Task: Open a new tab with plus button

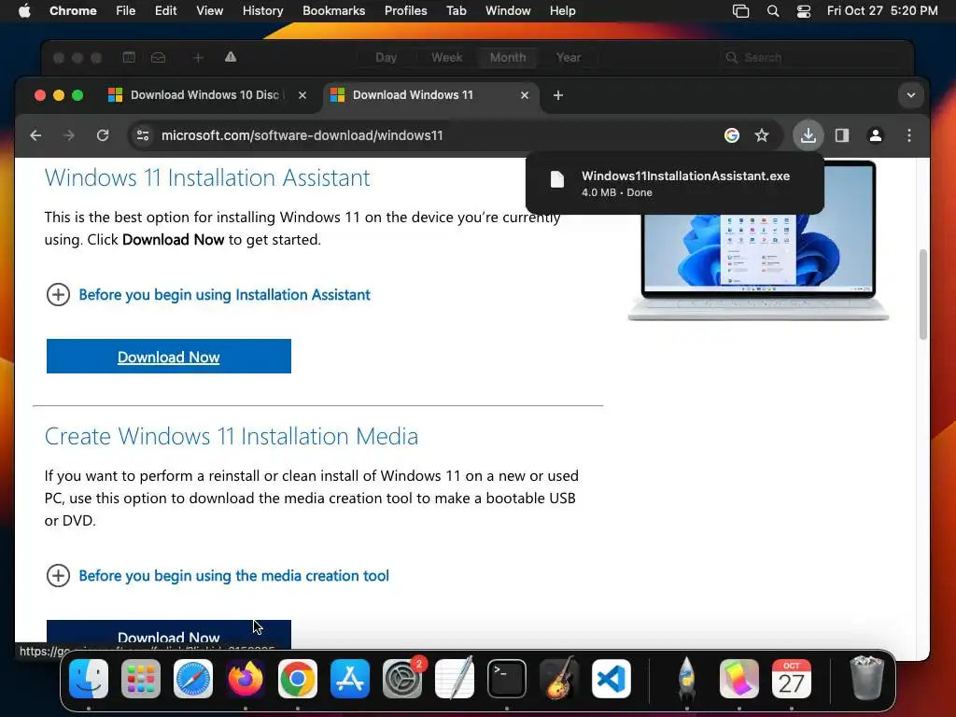Action: pos(558,95)
